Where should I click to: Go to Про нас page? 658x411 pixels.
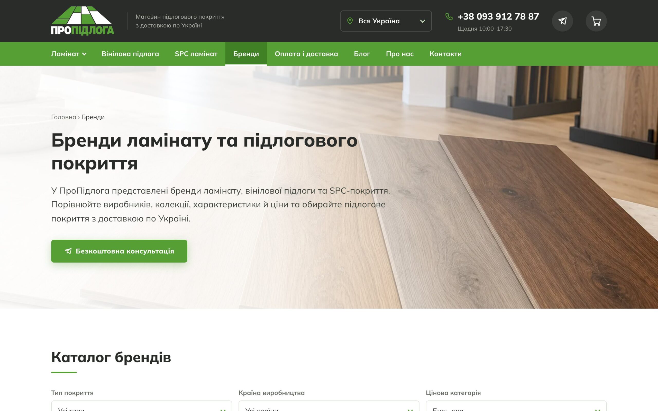click(x=400, y=54)
